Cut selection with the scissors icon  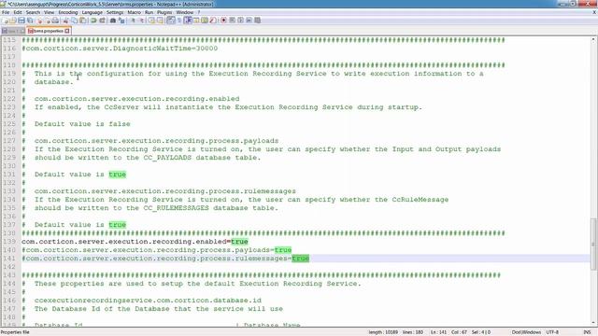coord(65,21)
